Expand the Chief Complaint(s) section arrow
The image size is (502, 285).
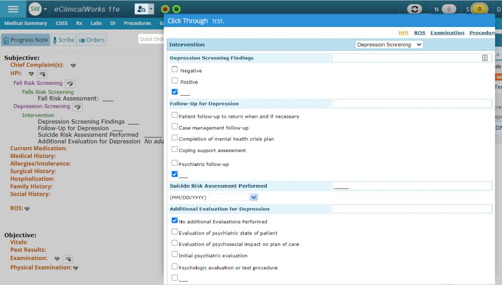[x=73, y=65]
